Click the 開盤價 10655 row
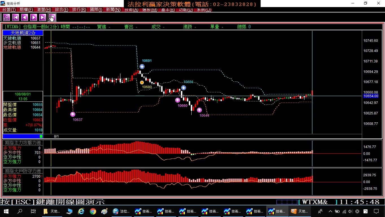385x217 pixels. (23, 105)
